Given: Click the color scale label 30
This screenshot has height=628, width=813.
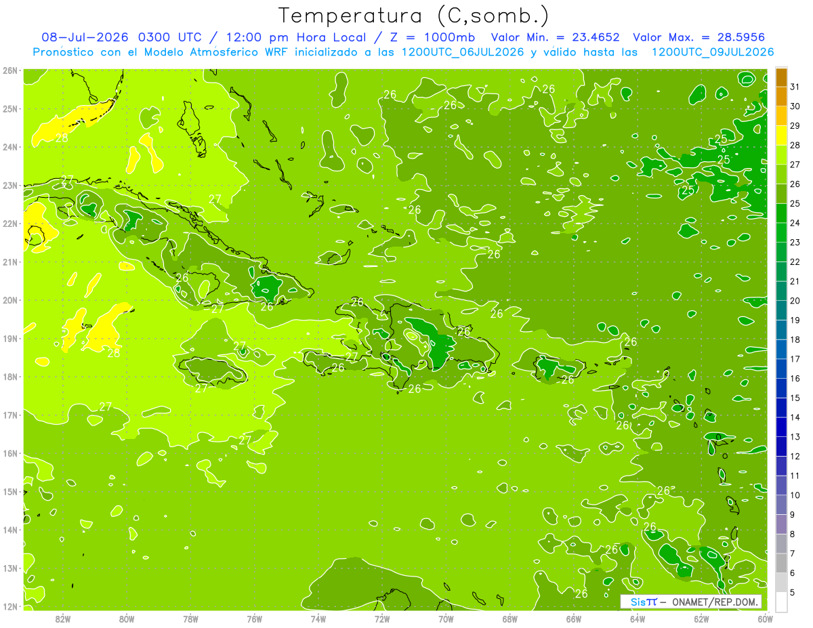Looking at the screenshot, I should [795, 106].
